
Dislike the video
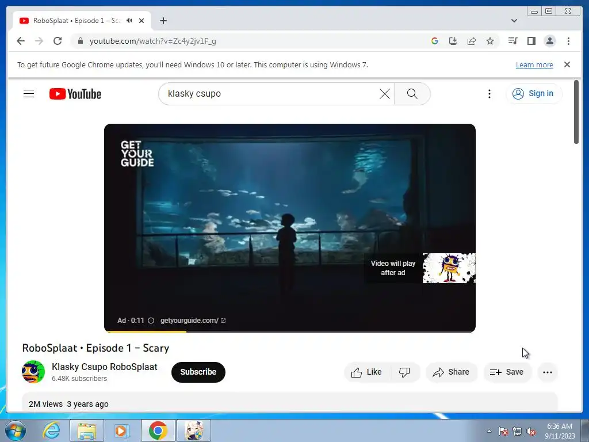click(x=405, y=372)
